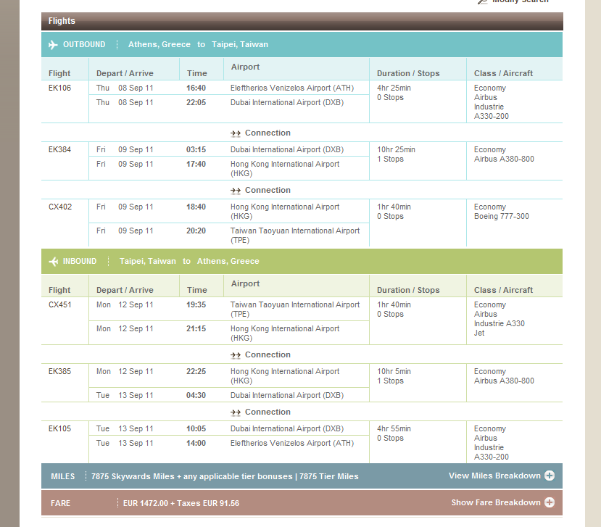Click the EUR 1472.00 fare amount
601x527 pixels.
click(x=146, y=503)
